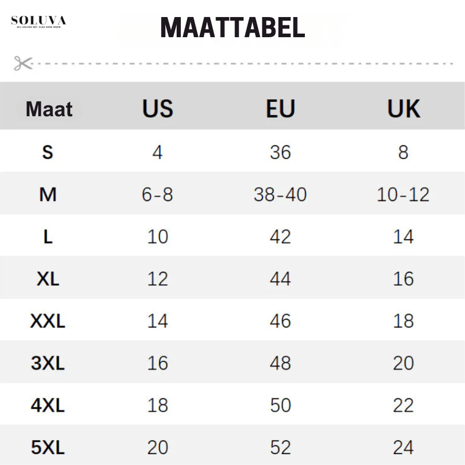Click the XL size row label

click(48, 279)
